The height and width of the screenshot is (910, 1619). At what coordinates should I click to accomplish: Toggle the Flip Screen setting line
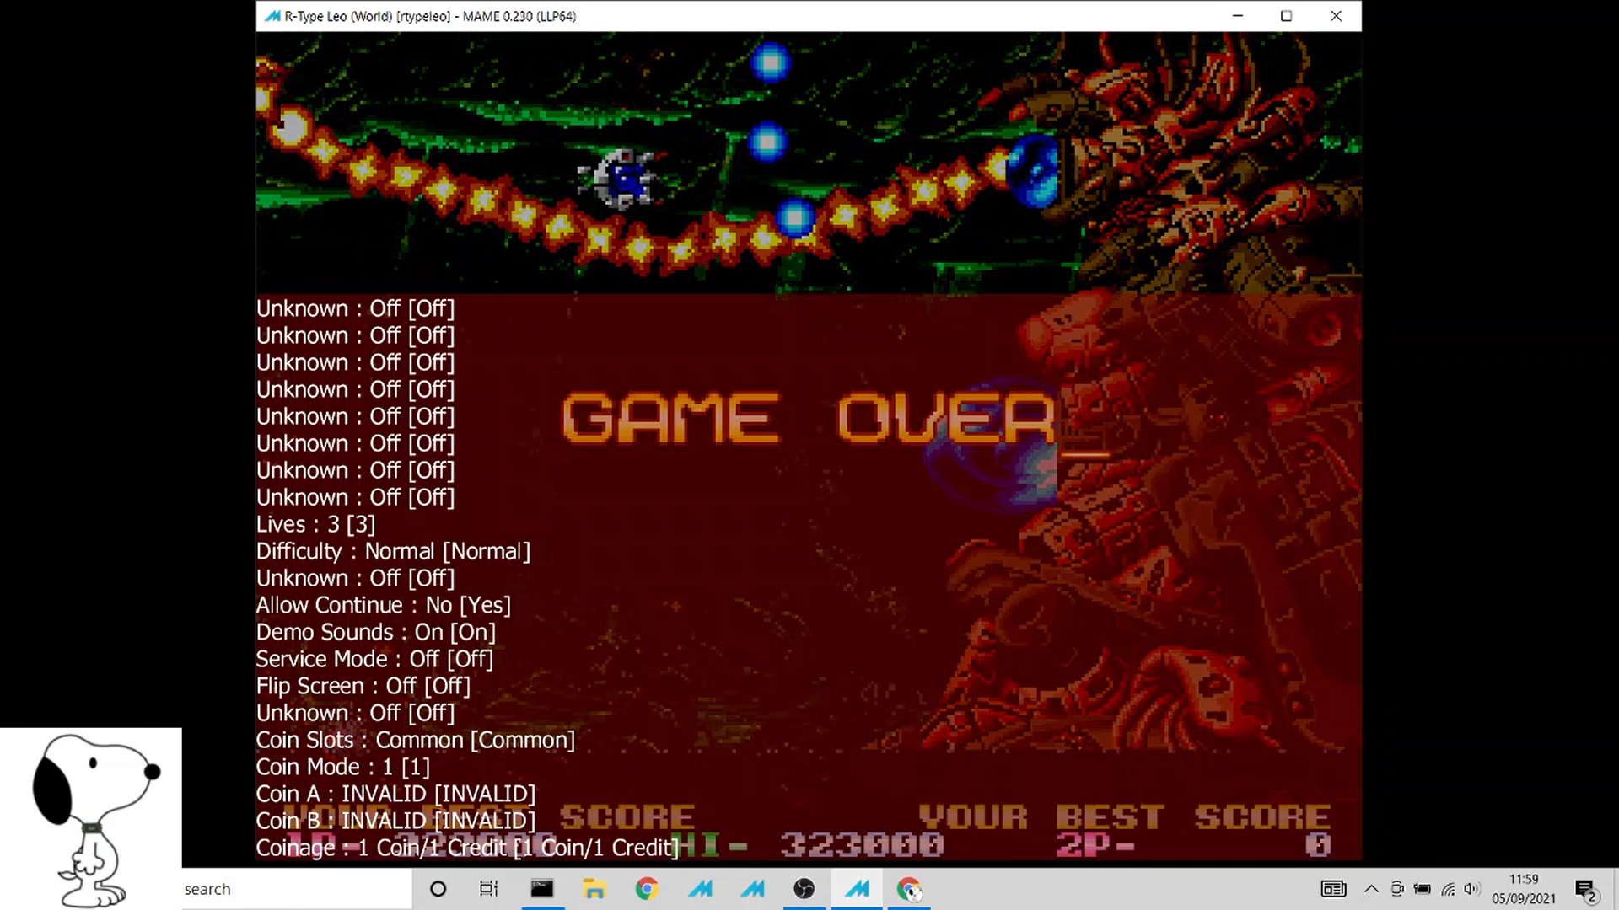[363, 686]
